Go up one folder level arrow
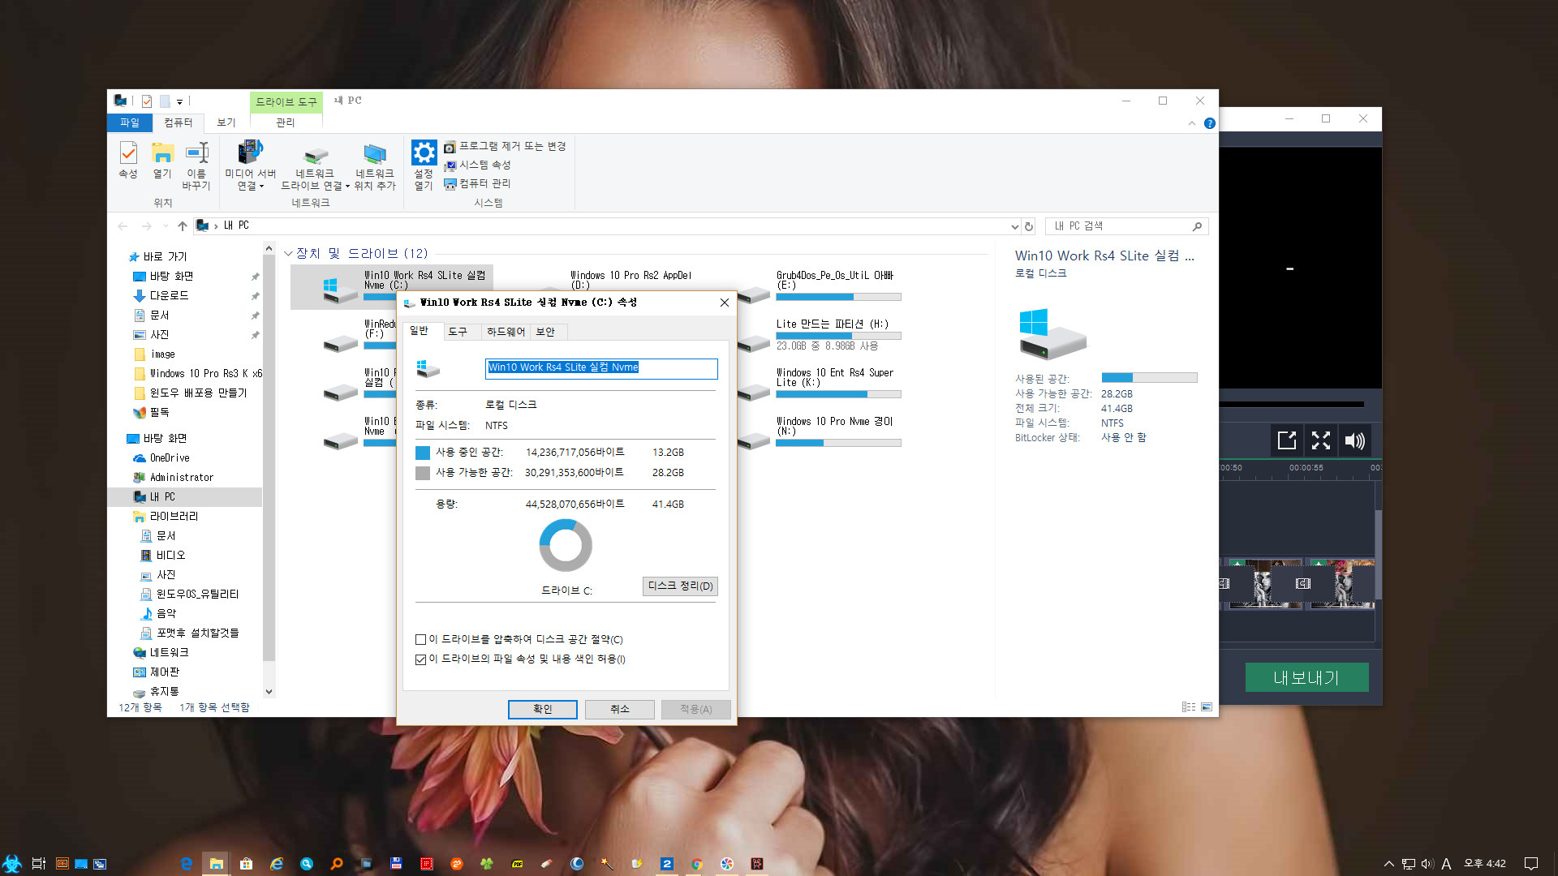 183,226
